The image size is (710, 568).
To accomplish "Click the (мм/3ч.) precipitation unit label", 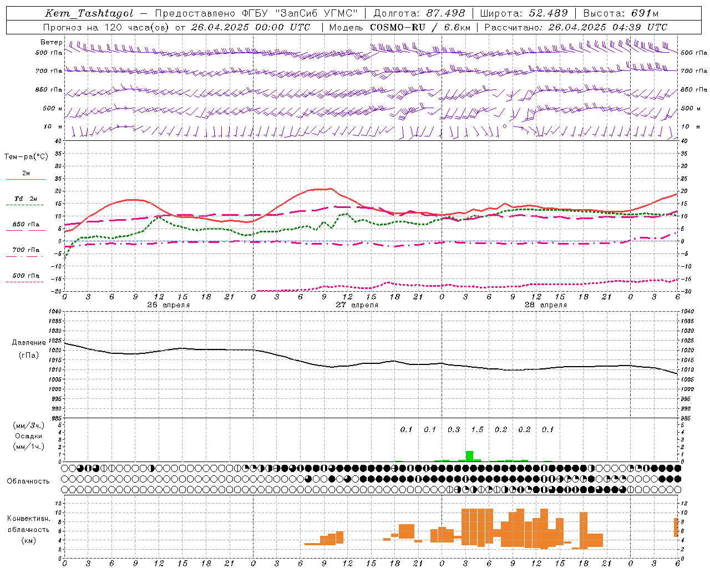I will 28,425.
